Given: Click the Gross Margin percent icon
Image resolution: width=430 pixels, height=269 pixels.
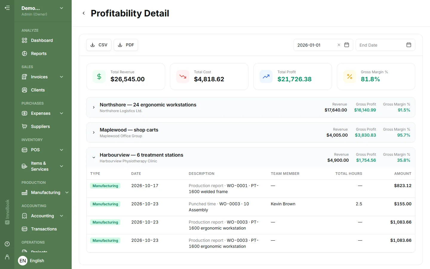Looking at the screenshot, I should [350, 77].
